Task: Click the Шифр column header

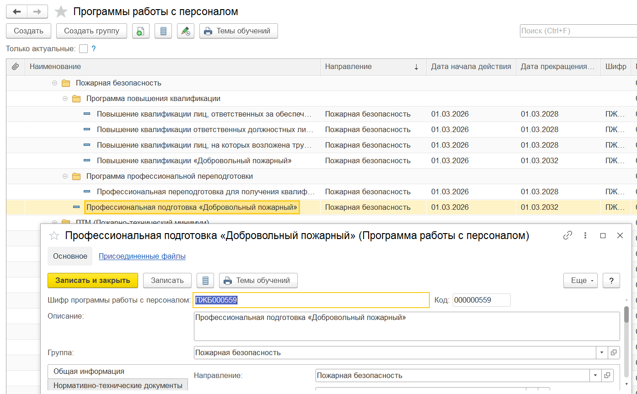Action: (616, 67)
